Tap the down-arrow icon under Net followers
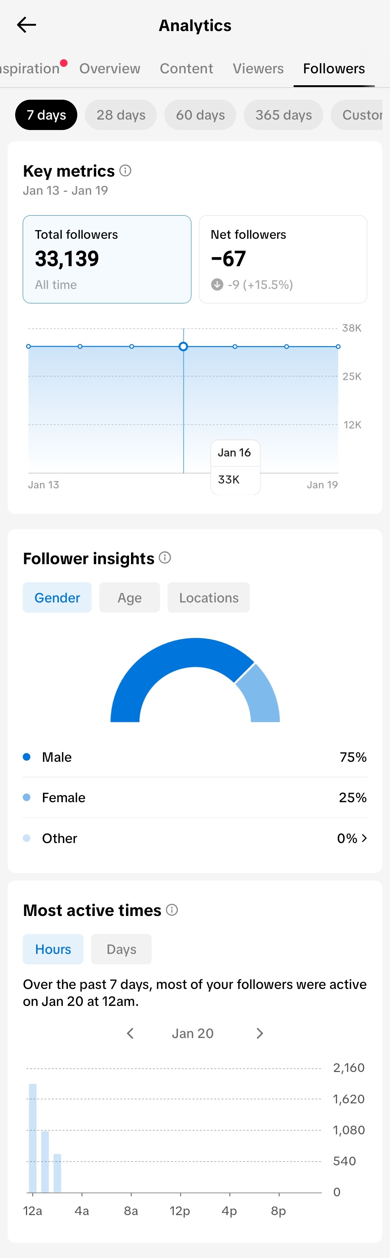Screen dimensions: 390x1258 coord(217,284)
